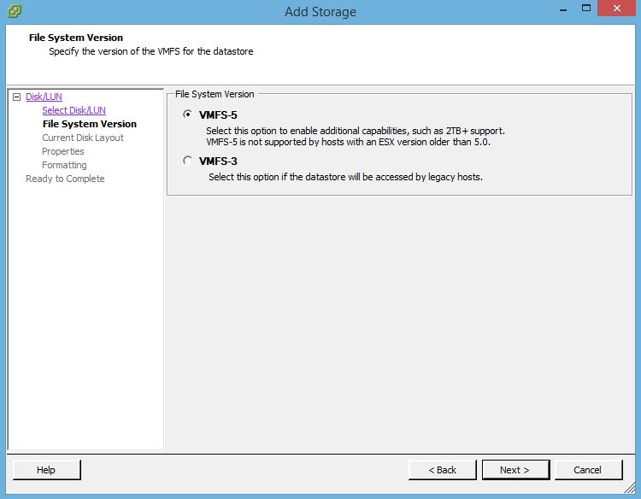Maximize the Add Storage window

tap(586, 9)
